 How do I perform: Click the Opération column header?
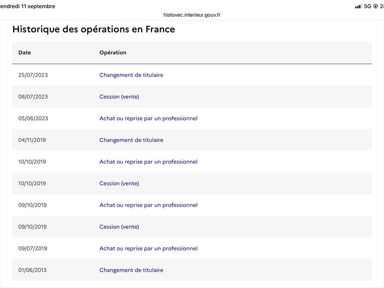point(113,52)
